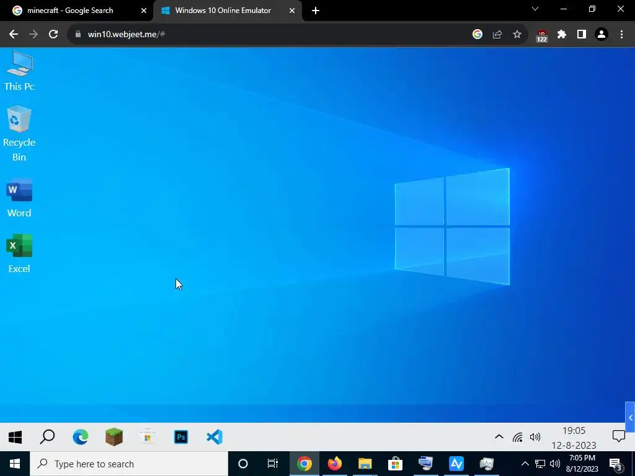Viewport: 635px width, 476px height.
Task: Launch Minecraft from emulator taskbar
Action: click(114, 437)
